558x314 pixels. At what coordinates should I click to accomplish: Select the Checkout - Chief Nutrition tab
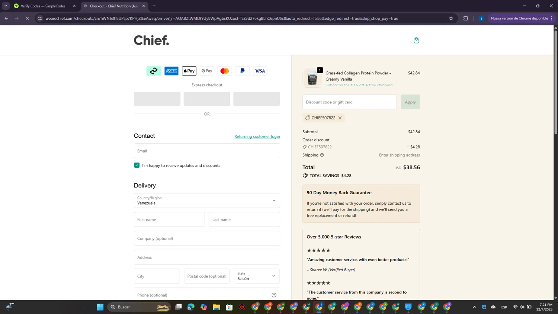tap(114, 6)
